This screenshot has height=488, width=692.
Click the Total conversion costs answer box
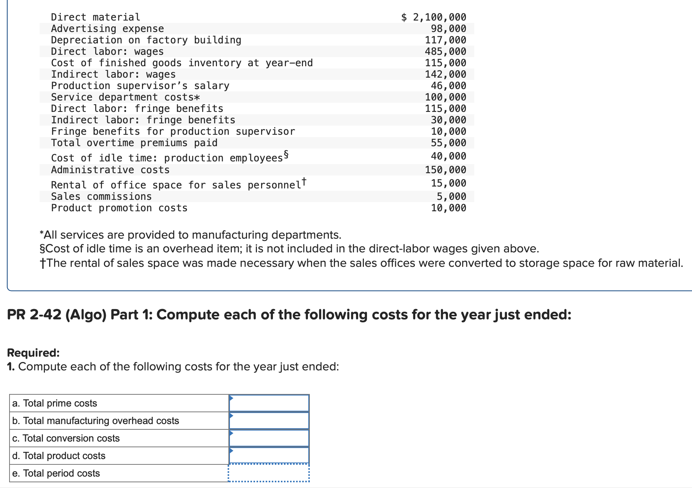click(x=269, y=438)
